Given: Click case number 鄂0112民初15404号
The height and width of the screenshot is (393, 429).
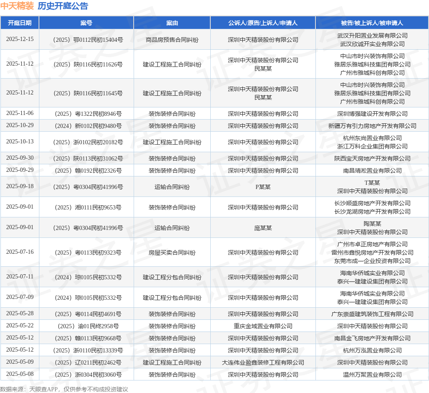Looking at the screenshot, I should coord(88,40).
